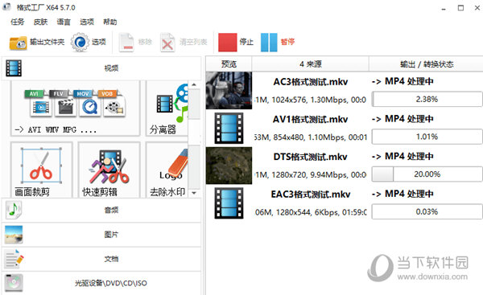Minimize the 格式工厂 window
The width and height of the screenshot is (483, 295).
click(x=444, y=8)
